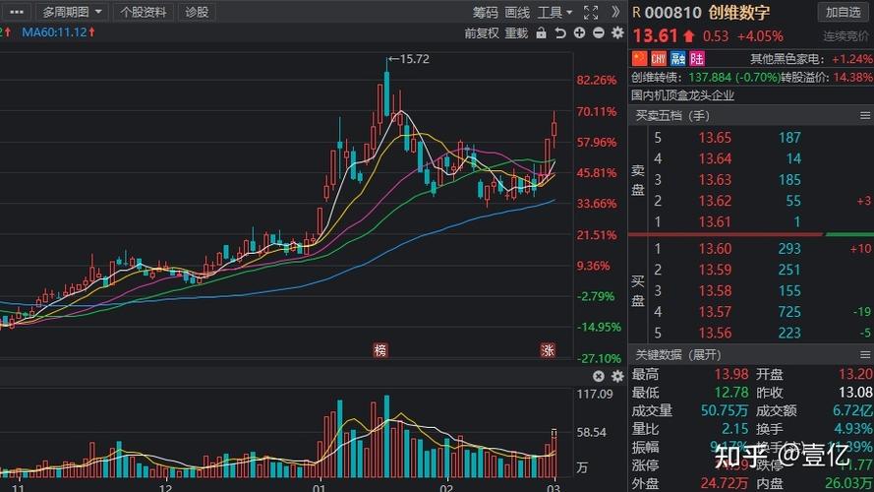874x492 pixels.
Task: Open the 多周期图 dropdown
Action: [x=71, y=12]
